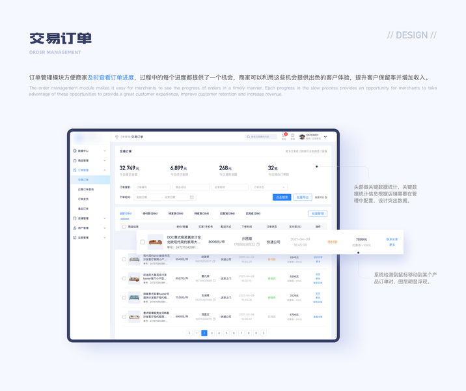Image resolution: width=466 pixels, height=391 pixels.
Task: Go to page 9 in pagination
Action: (x=256, y=333)
